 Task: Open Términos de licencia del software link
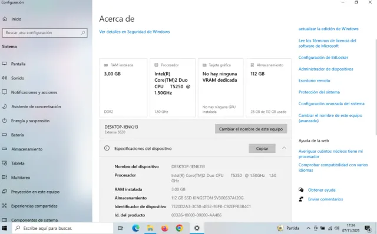pos(328,43)
